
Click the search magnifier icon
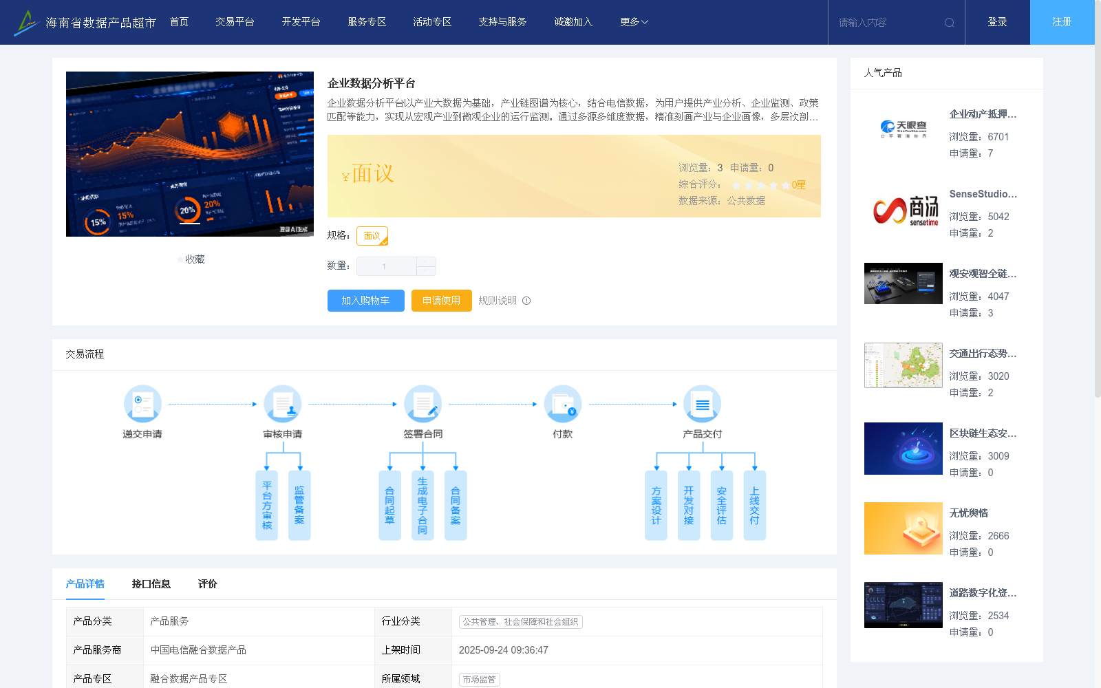pyautogui.click(x=950, y=23)
